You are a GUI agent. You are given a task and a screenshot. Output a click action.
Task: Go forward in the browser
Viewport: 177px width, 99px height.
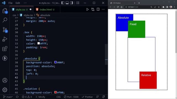tap(114, 7)
